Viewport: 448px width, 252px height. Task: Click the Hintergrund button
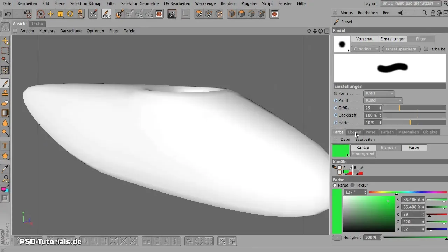pyautogui.click(x=363, y=154)
